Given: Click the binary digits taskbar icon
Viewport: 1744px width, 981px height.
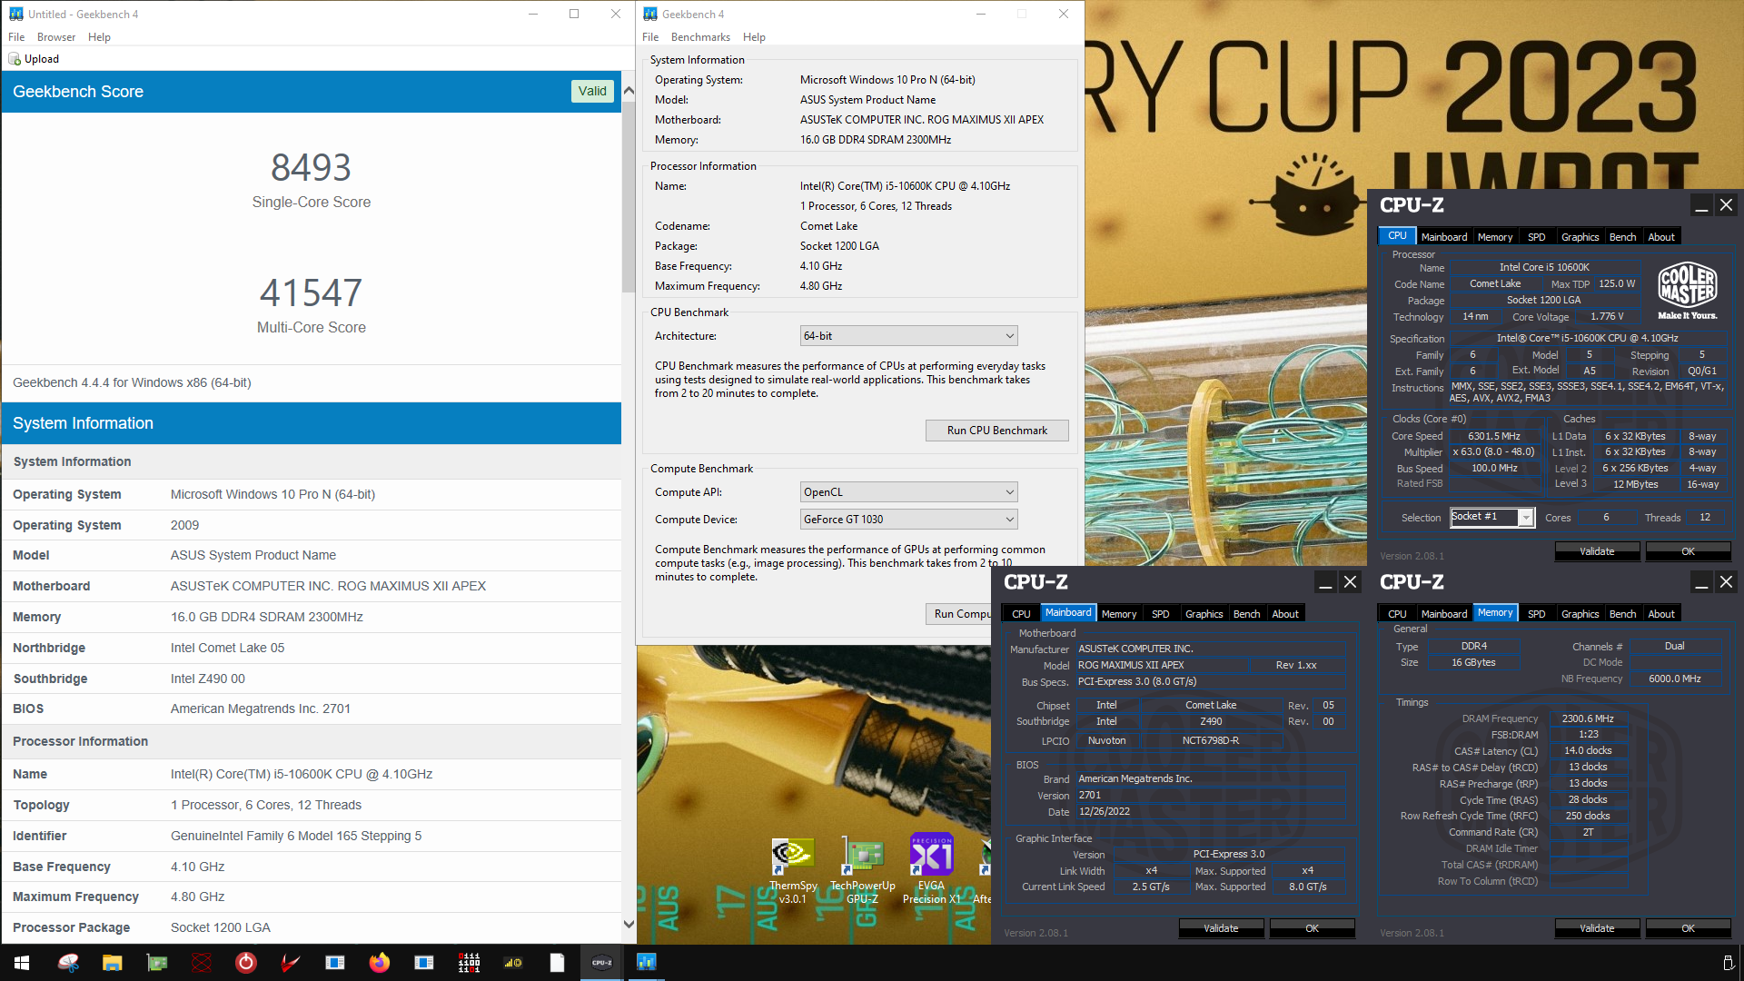Looking at the screenshot, I should point(469,963).
